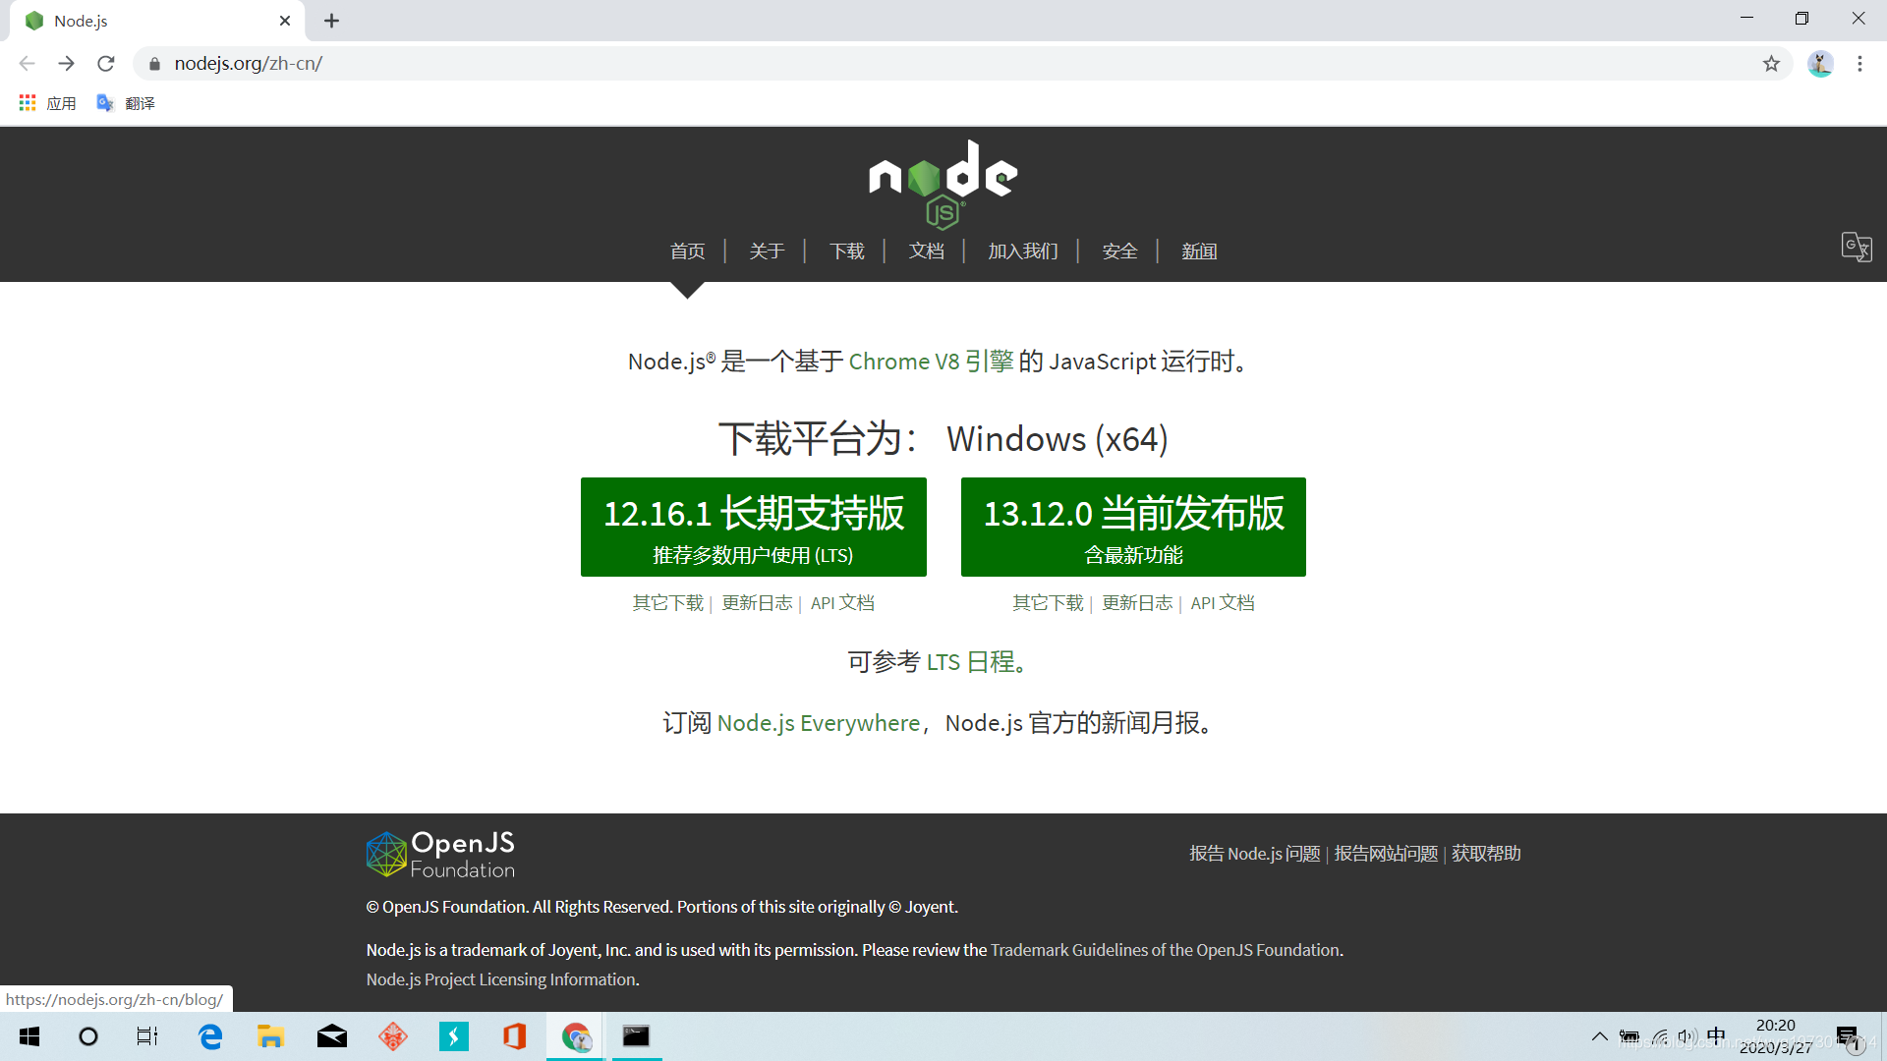Open API 文档 under the LTS version

(842, 603)
